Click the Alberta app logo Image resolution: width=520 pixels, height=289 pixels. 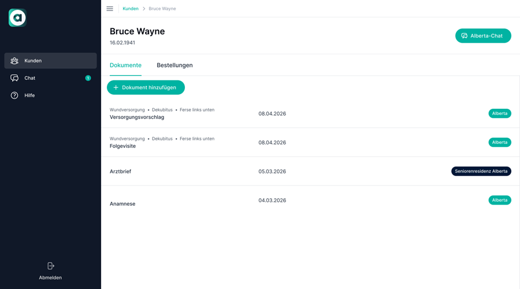pyautogui.click(x=17, y=17)
